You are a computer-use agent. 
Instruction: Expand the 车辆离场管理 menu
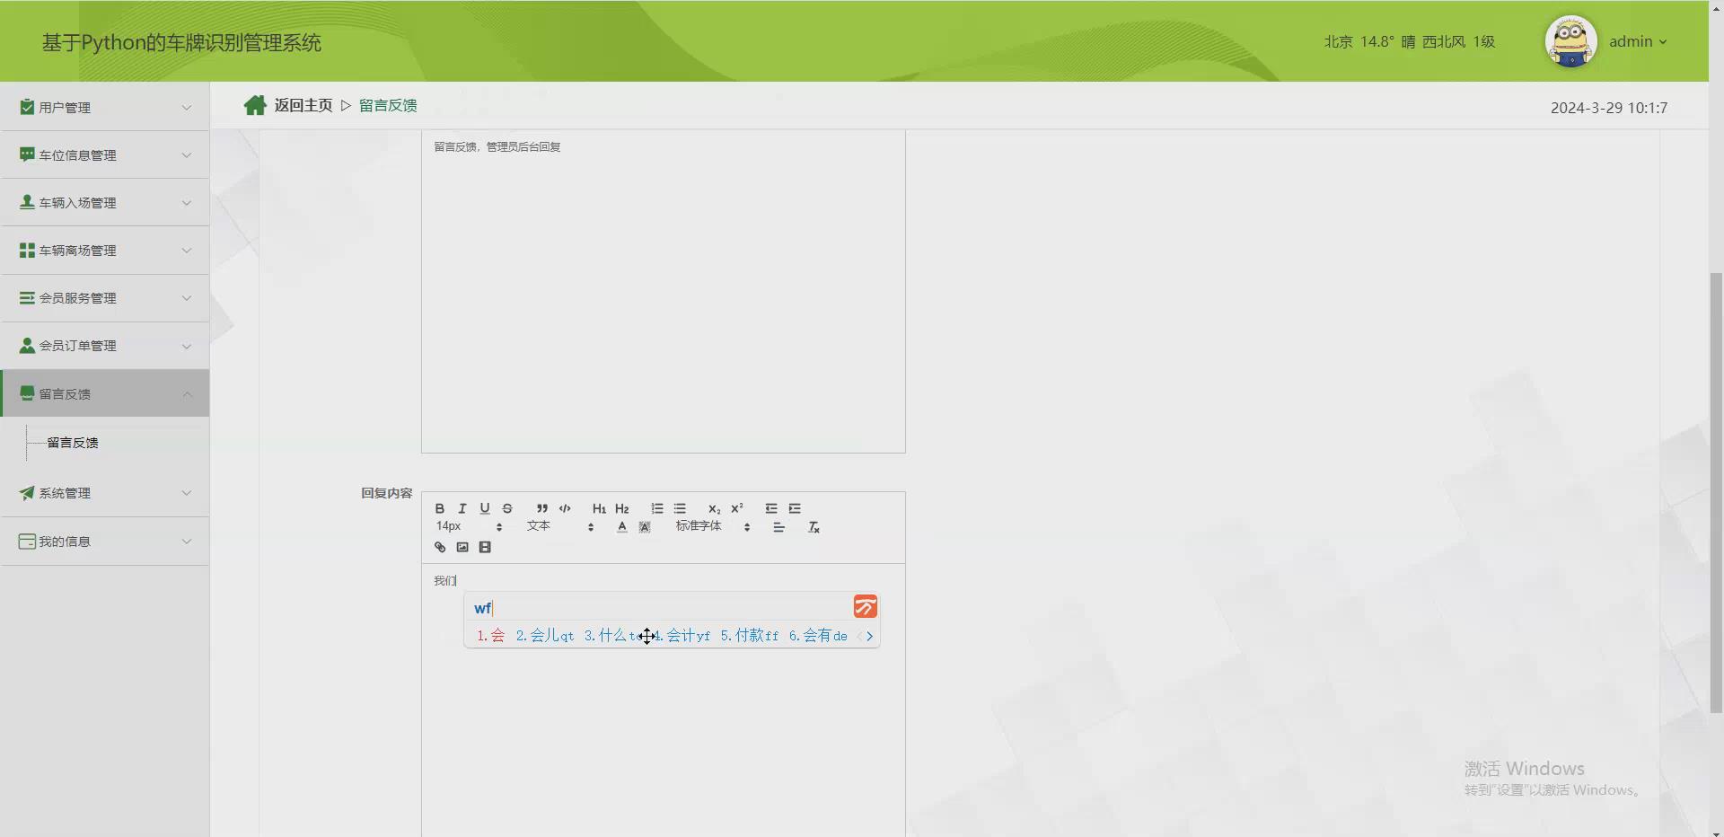click(105, 250)
